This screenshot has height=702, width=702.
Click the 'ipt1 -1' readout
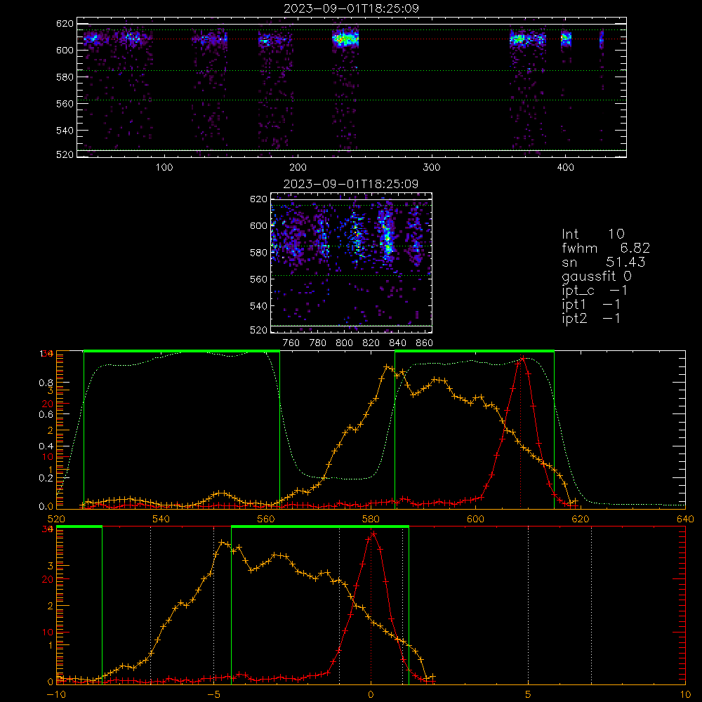(591, 305)
